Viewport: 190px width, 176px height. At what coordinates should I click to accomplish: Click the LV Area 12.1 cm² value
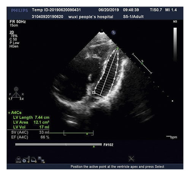(41, 122)
